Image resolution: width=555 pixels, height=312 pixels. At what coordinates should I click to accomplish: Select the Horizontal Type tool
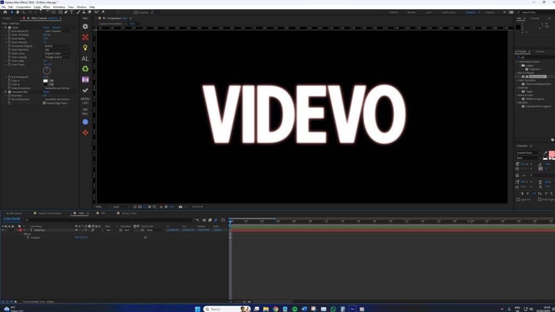pos(72,12)
